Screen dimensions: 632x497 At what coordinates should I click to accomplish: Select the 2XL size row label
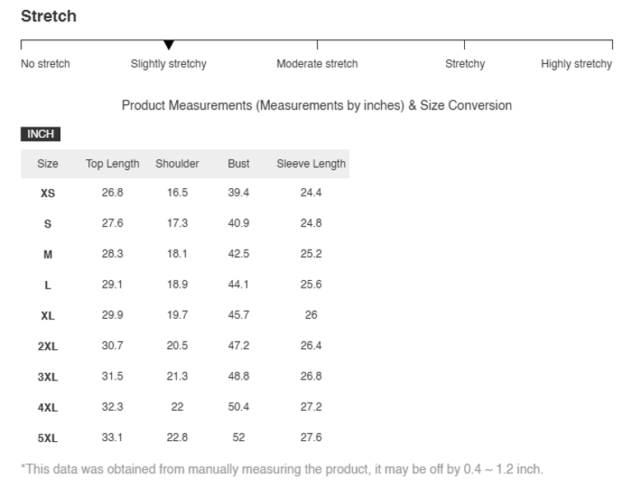coord(48,347)
